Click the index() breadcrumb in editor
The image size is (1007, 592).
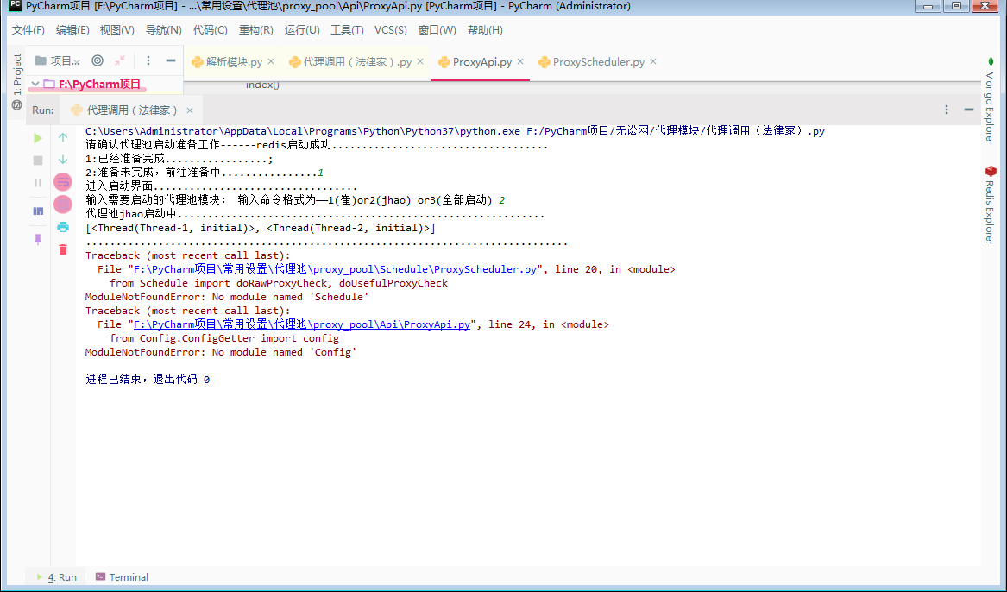tap(262, 85)
